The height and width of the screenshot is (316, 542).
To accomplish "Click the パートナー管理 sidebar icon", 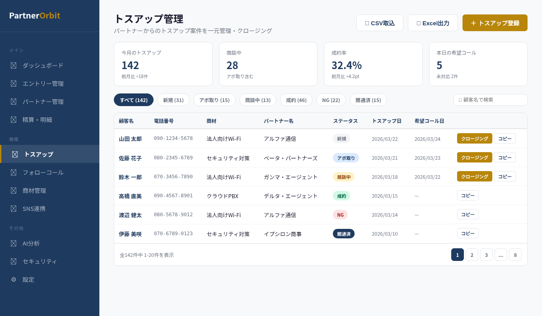I will point(14,102).
